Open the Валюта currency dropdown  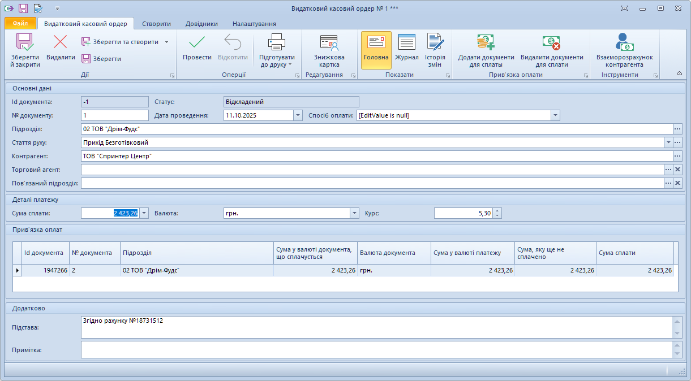click(x=354, y=213)
